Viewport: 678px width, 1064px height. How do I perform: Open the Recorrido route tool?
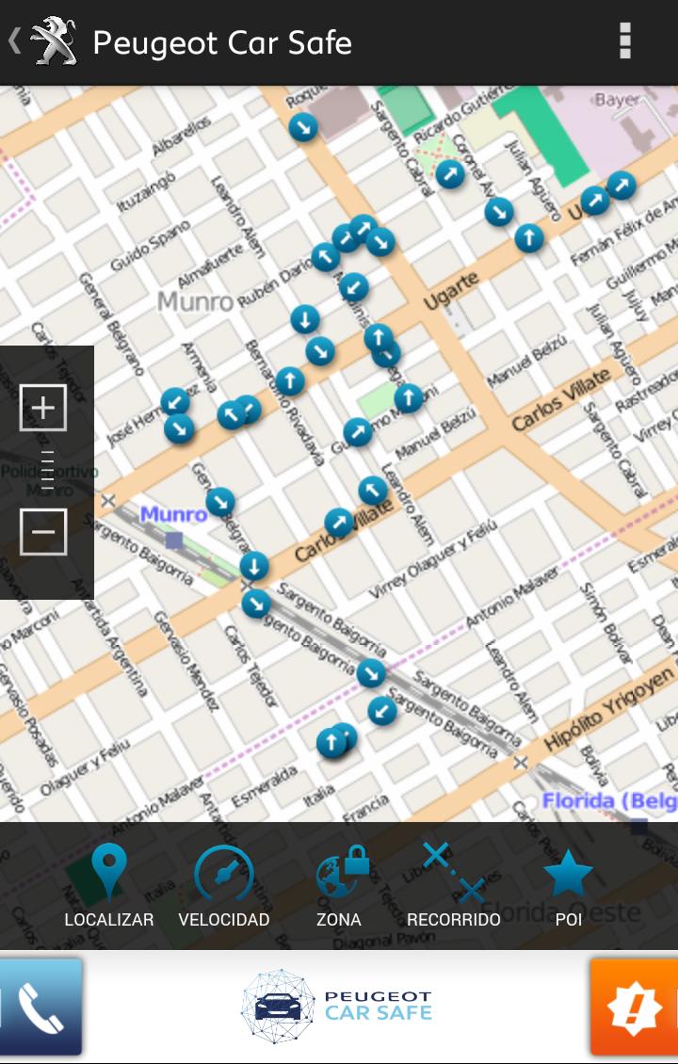pyautogui.click(x=453, y=886)
